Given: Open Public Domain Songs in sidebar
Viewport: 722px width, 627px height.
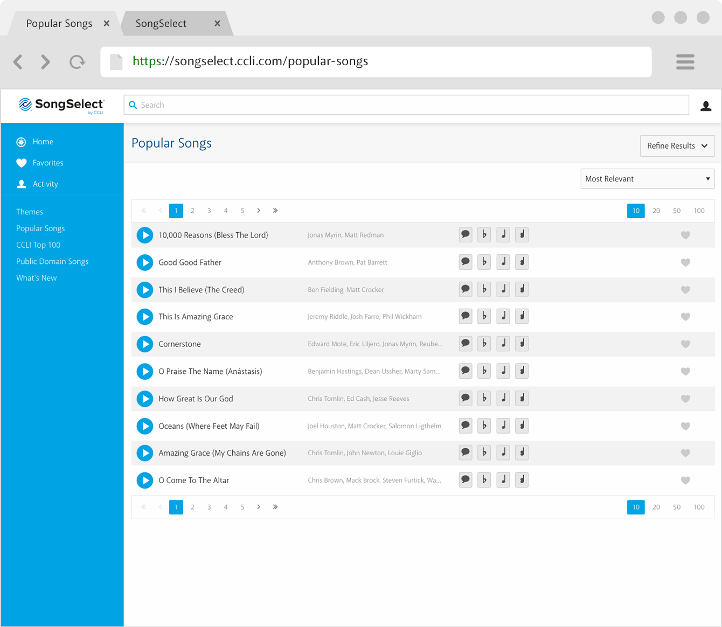Looking at the screenshot, I should coord(52,262).
